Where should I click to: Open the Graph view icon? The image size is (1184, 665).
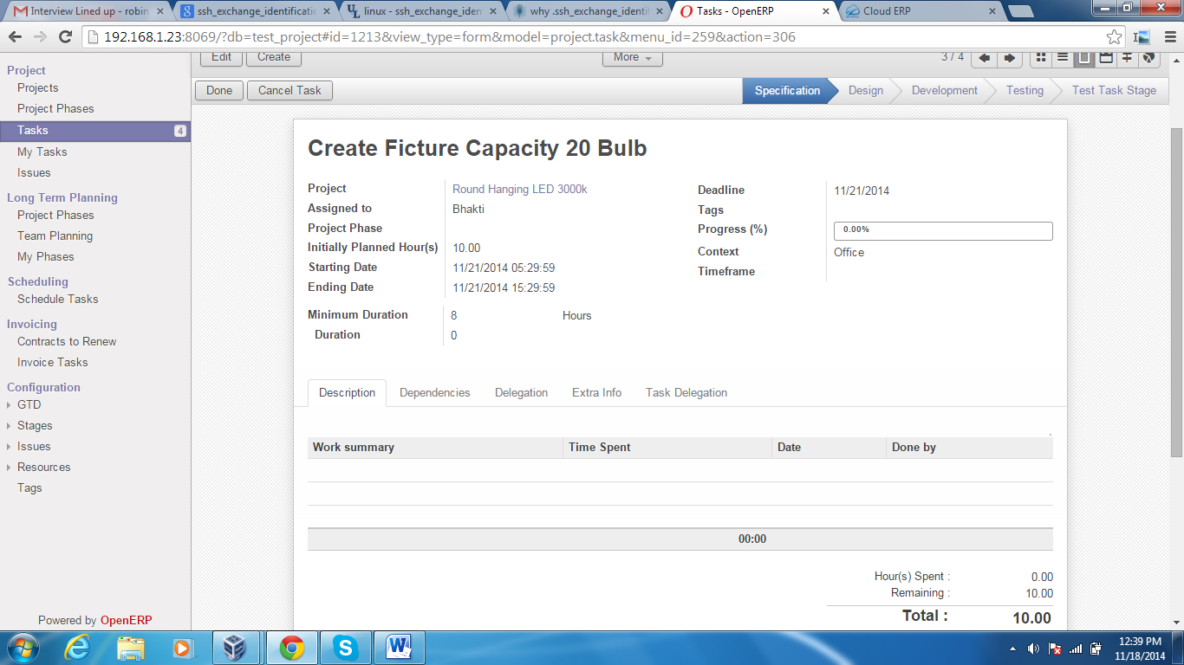1148,58
